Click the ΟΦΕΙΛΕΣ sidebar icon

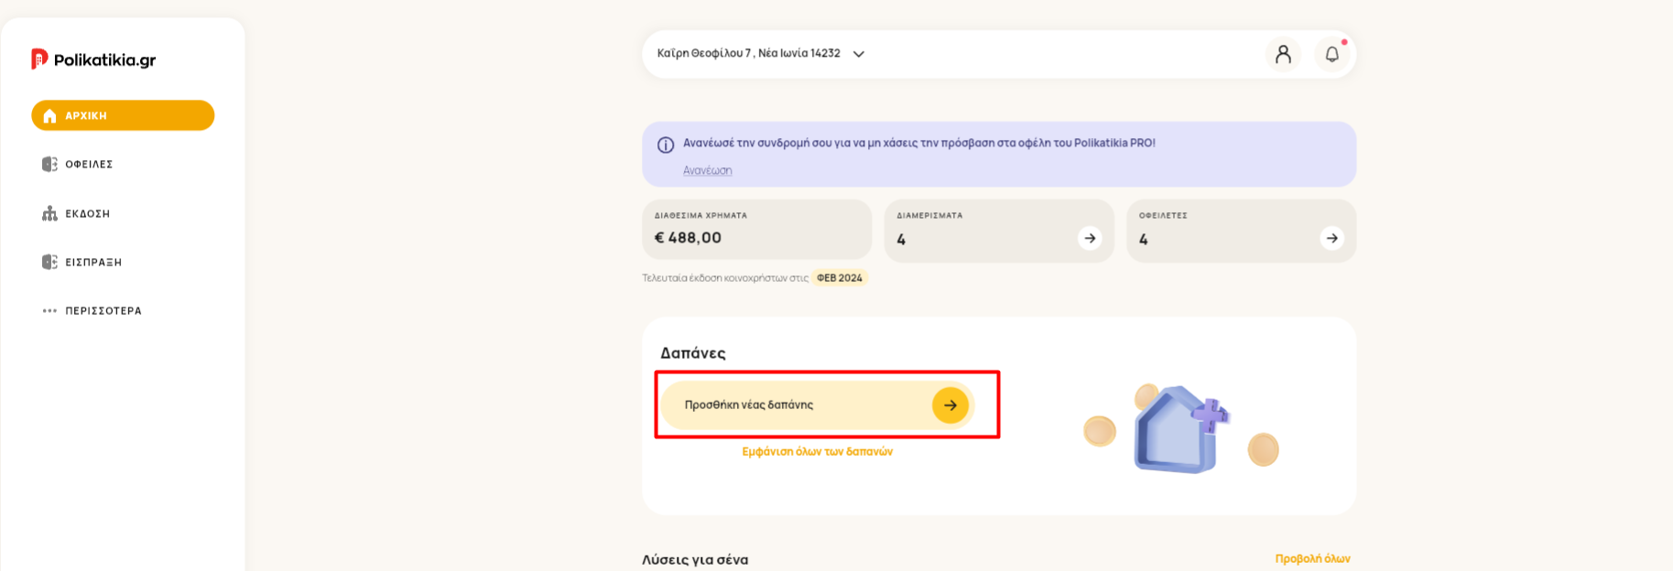tap(49, 164)
